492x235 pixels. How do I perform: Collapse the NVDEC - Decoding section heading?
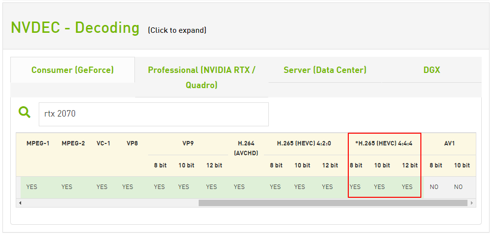click(x=75, y=27)
